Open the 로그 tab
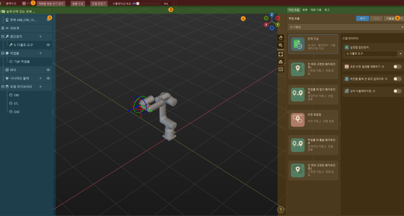The height and width of the screenshot is (216, 404). pos(327,10)
